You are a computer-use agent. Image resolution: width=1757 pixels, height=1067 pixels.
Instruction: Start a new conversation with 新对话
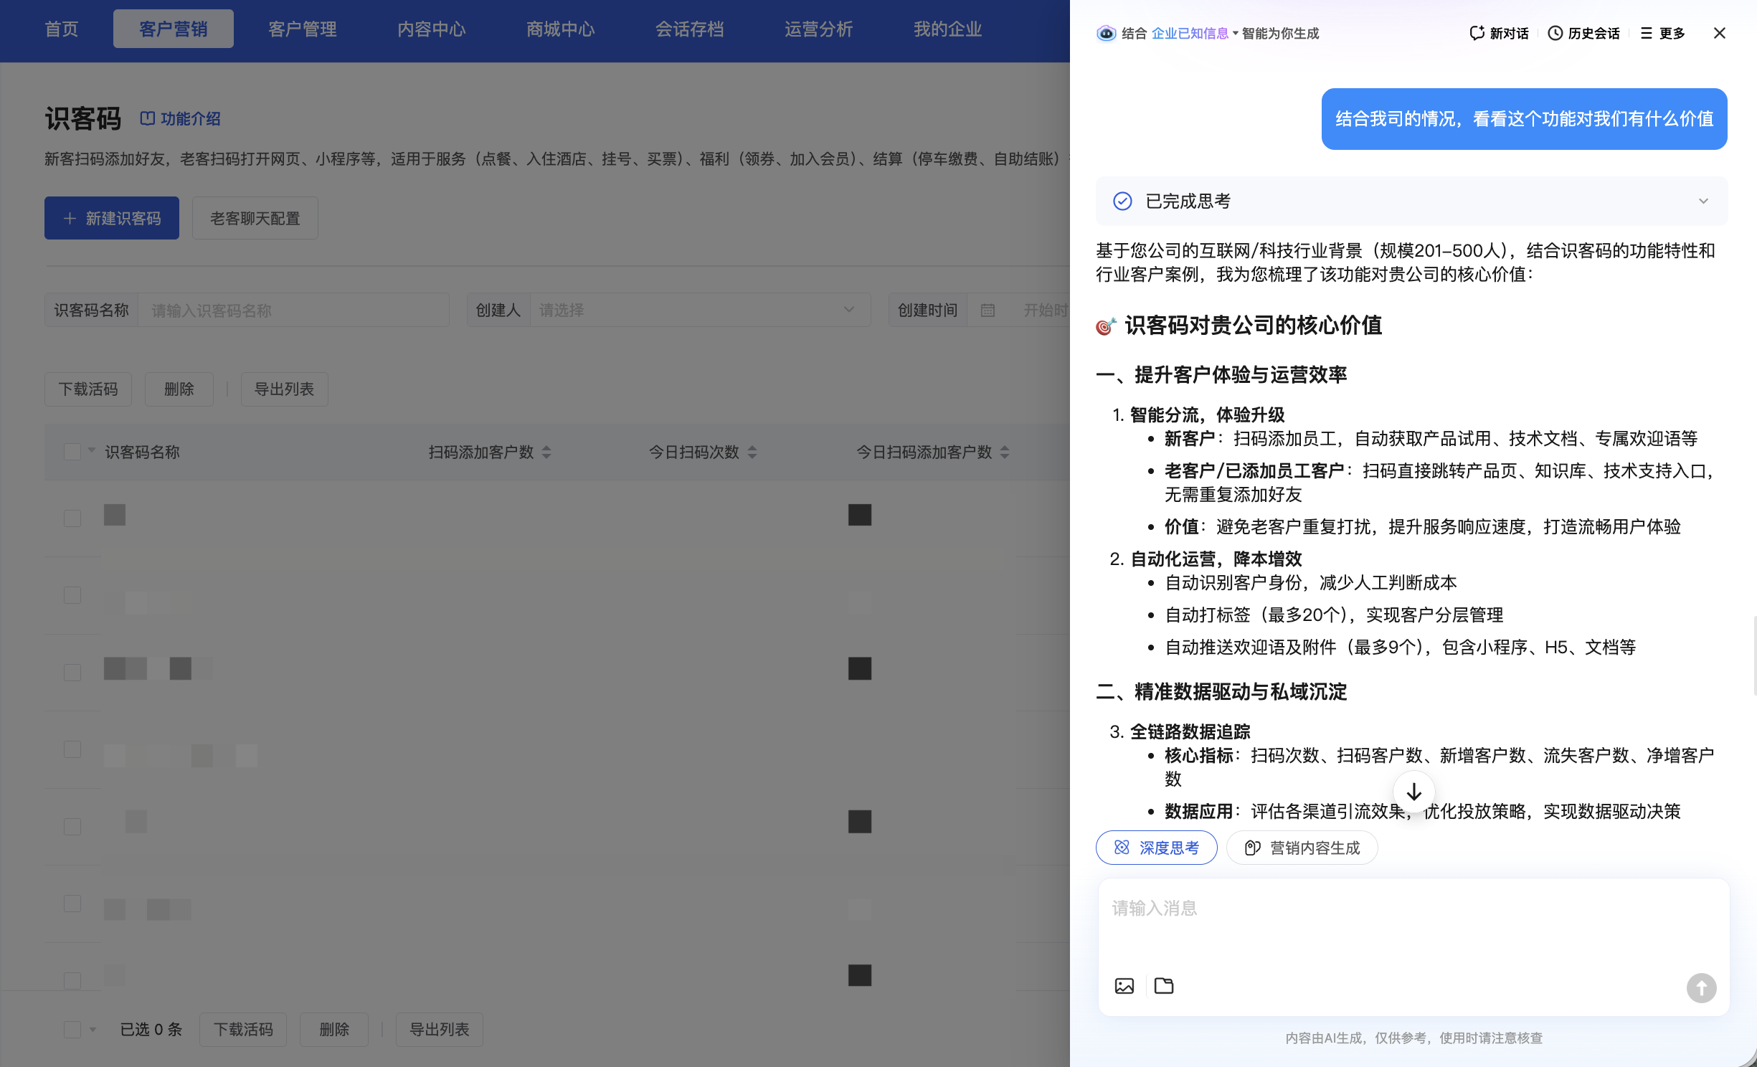pos(1499,33)
